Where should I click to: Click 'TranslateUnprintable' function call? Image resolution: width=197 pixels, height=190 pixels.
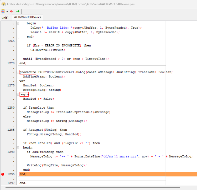(x=74, y=112)
